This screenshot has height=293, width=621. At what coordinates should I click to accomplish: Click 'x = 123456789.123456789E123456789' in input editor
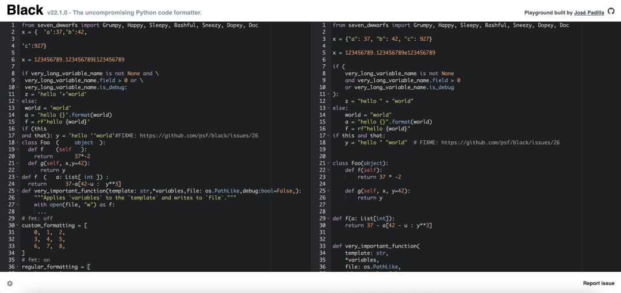pos(73,60)
